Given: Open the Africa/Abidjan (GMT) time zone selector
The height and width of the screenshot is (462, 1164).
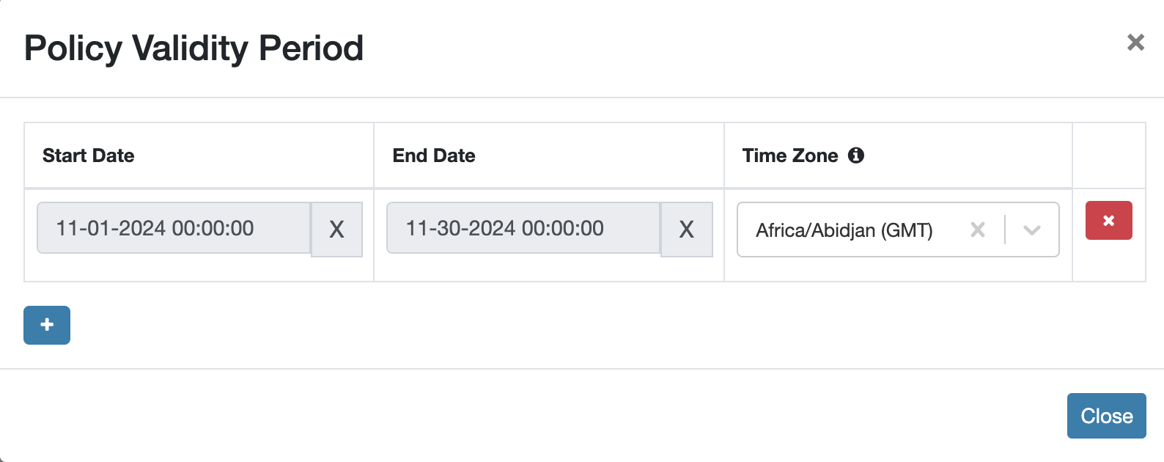Looking at the screenshot, I should (x=844, y=230).
